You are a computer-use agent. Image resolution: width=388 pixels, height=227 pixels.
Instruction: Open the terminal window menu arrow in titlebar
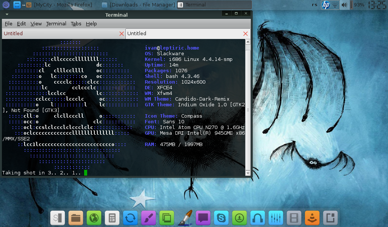point(6,14)
